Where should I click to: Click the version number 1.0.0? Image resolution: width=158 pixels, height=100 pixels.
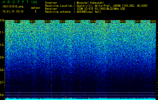tap(34, 2)
